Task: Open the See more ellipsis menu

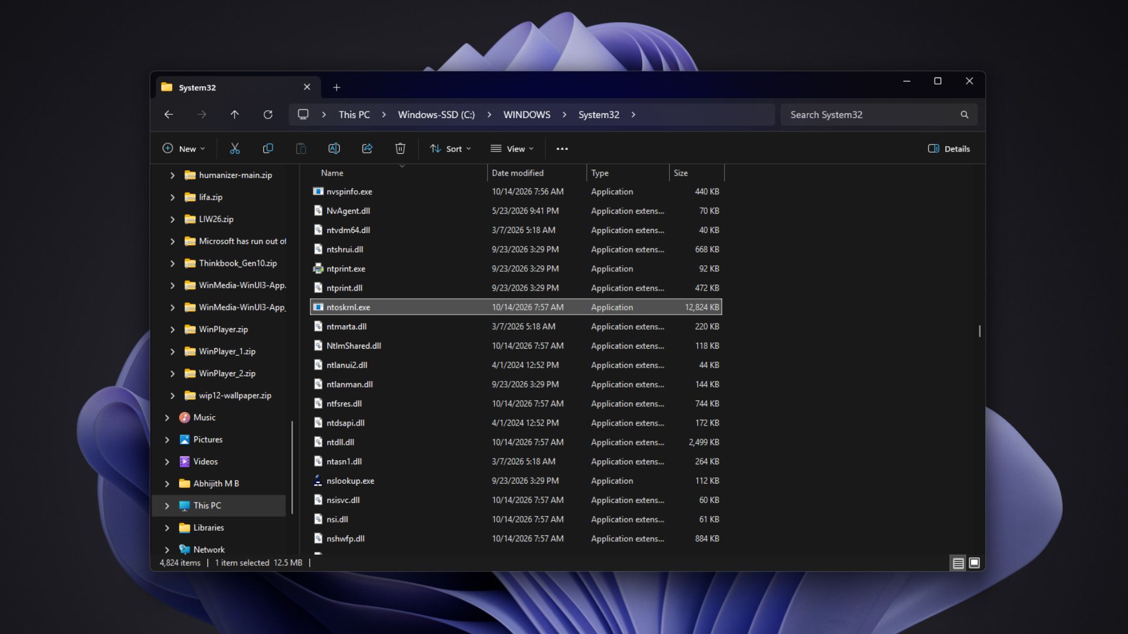Action: [562, 149]
